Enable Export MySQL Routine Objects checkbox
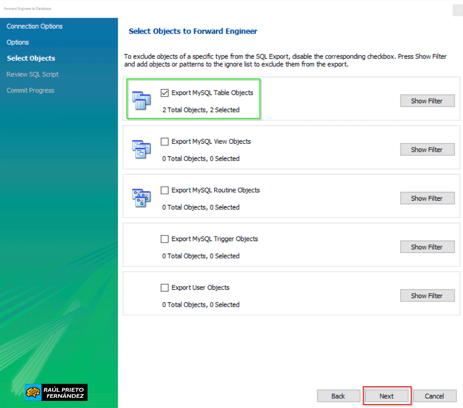 click(165, 190)
